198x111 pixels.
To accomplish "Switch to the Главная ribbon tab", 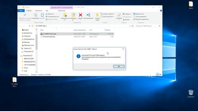I will (x=29, y=11).
